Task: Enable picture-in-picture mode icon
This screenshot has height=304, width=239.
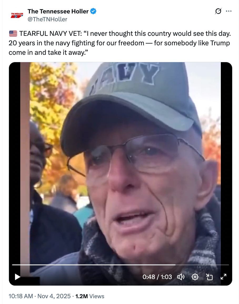Action: [x=209, y=277]
